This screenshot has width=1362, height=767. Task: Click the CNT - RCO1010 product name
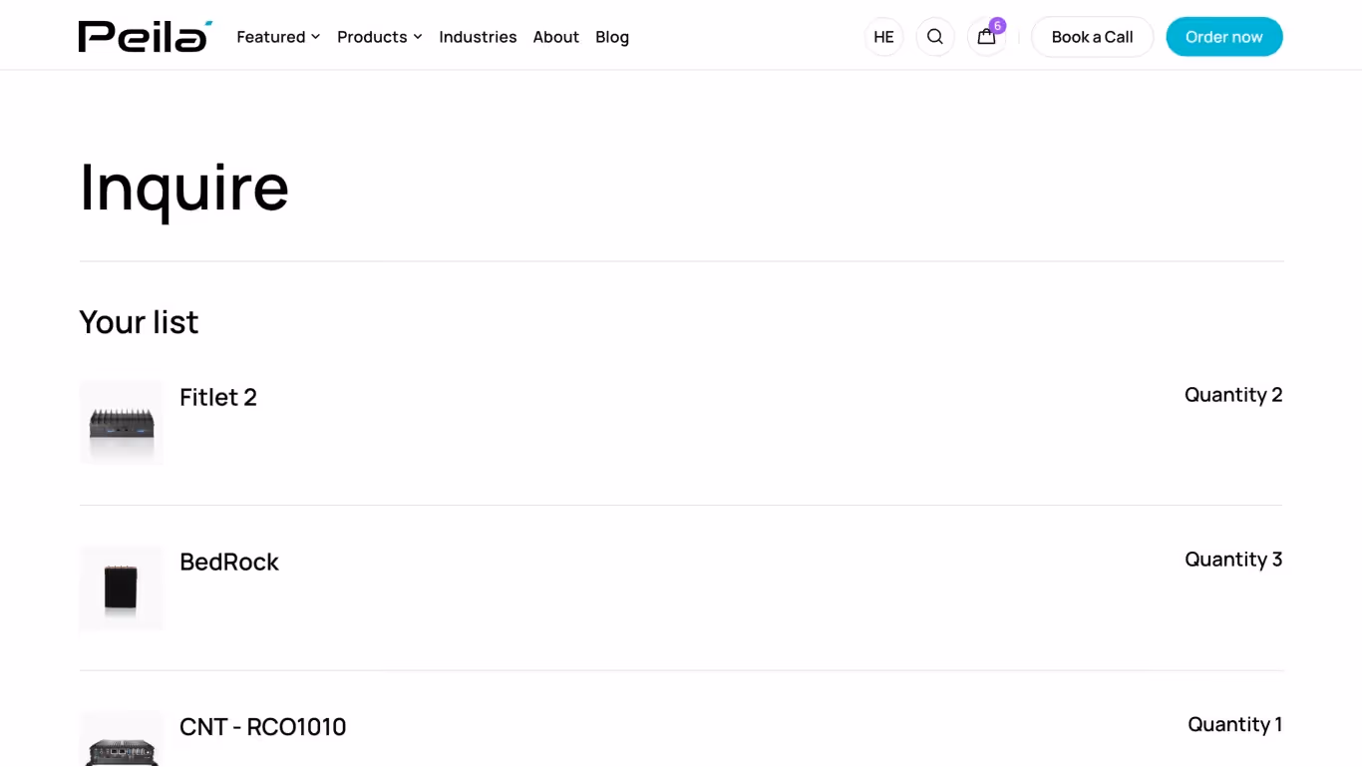point(263,727)
